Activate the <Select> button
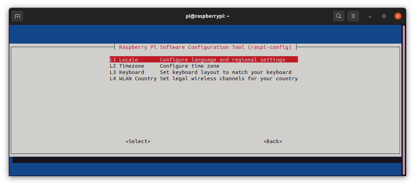 tap(138, 141)
